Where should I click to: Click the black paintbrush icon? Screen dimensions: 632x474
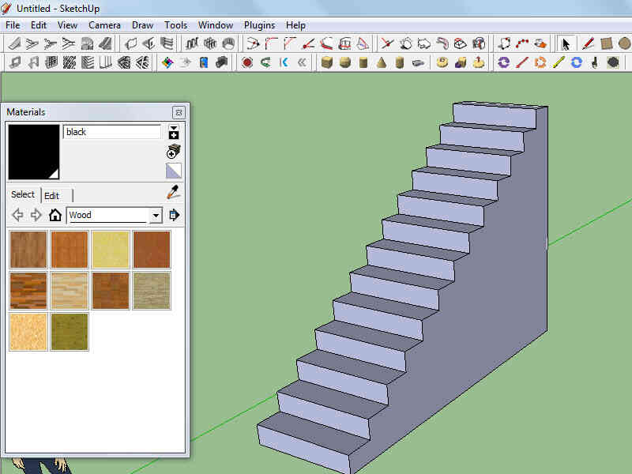click(x=595, y=62)
